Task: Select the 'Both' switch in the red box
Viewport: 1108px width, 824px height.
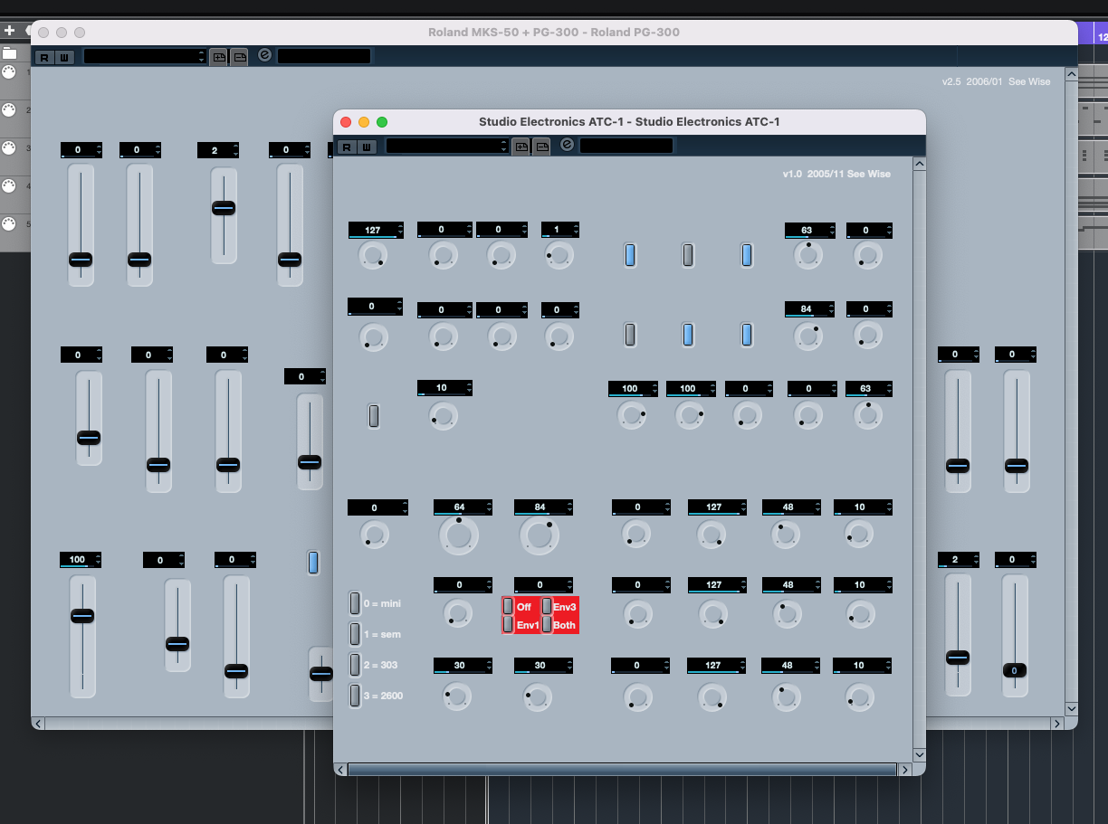Action: (x=547, y=624)
